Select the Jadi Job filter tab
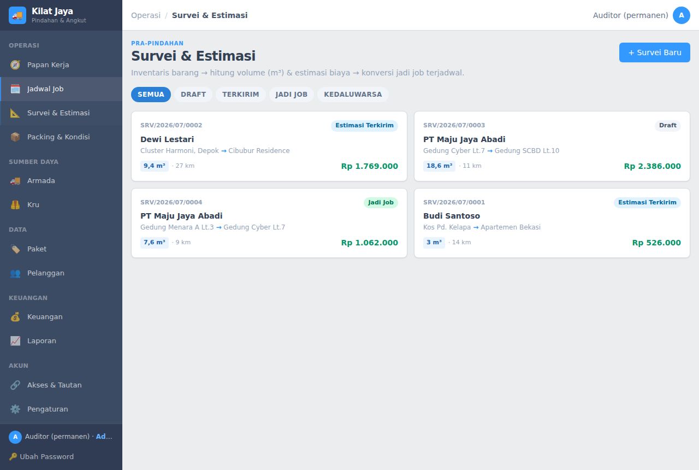The height and width of the screenshot is (470, 699). point(292,95)
